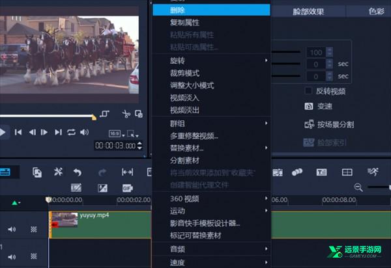Click the 变速 button
Viewport: 391px width, 268px height.
(x=319, y=106)
